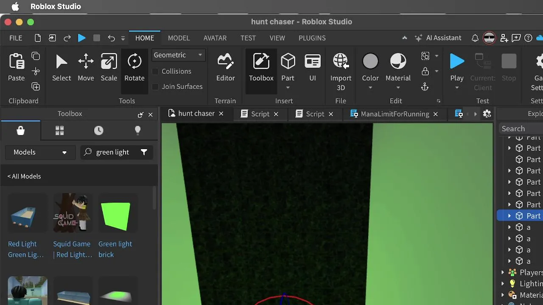Switch to the VIEW ribbon tab

[x=277, y=38]
